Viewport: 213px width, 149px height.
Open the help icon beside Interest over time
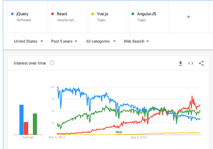click(52, 63)
